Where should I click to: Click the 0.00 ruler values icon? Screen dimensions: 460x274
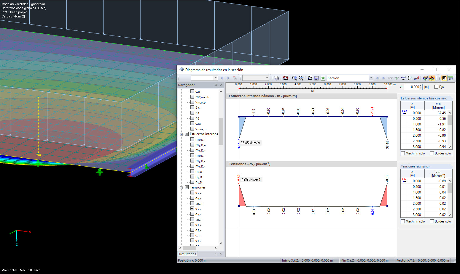451,78
